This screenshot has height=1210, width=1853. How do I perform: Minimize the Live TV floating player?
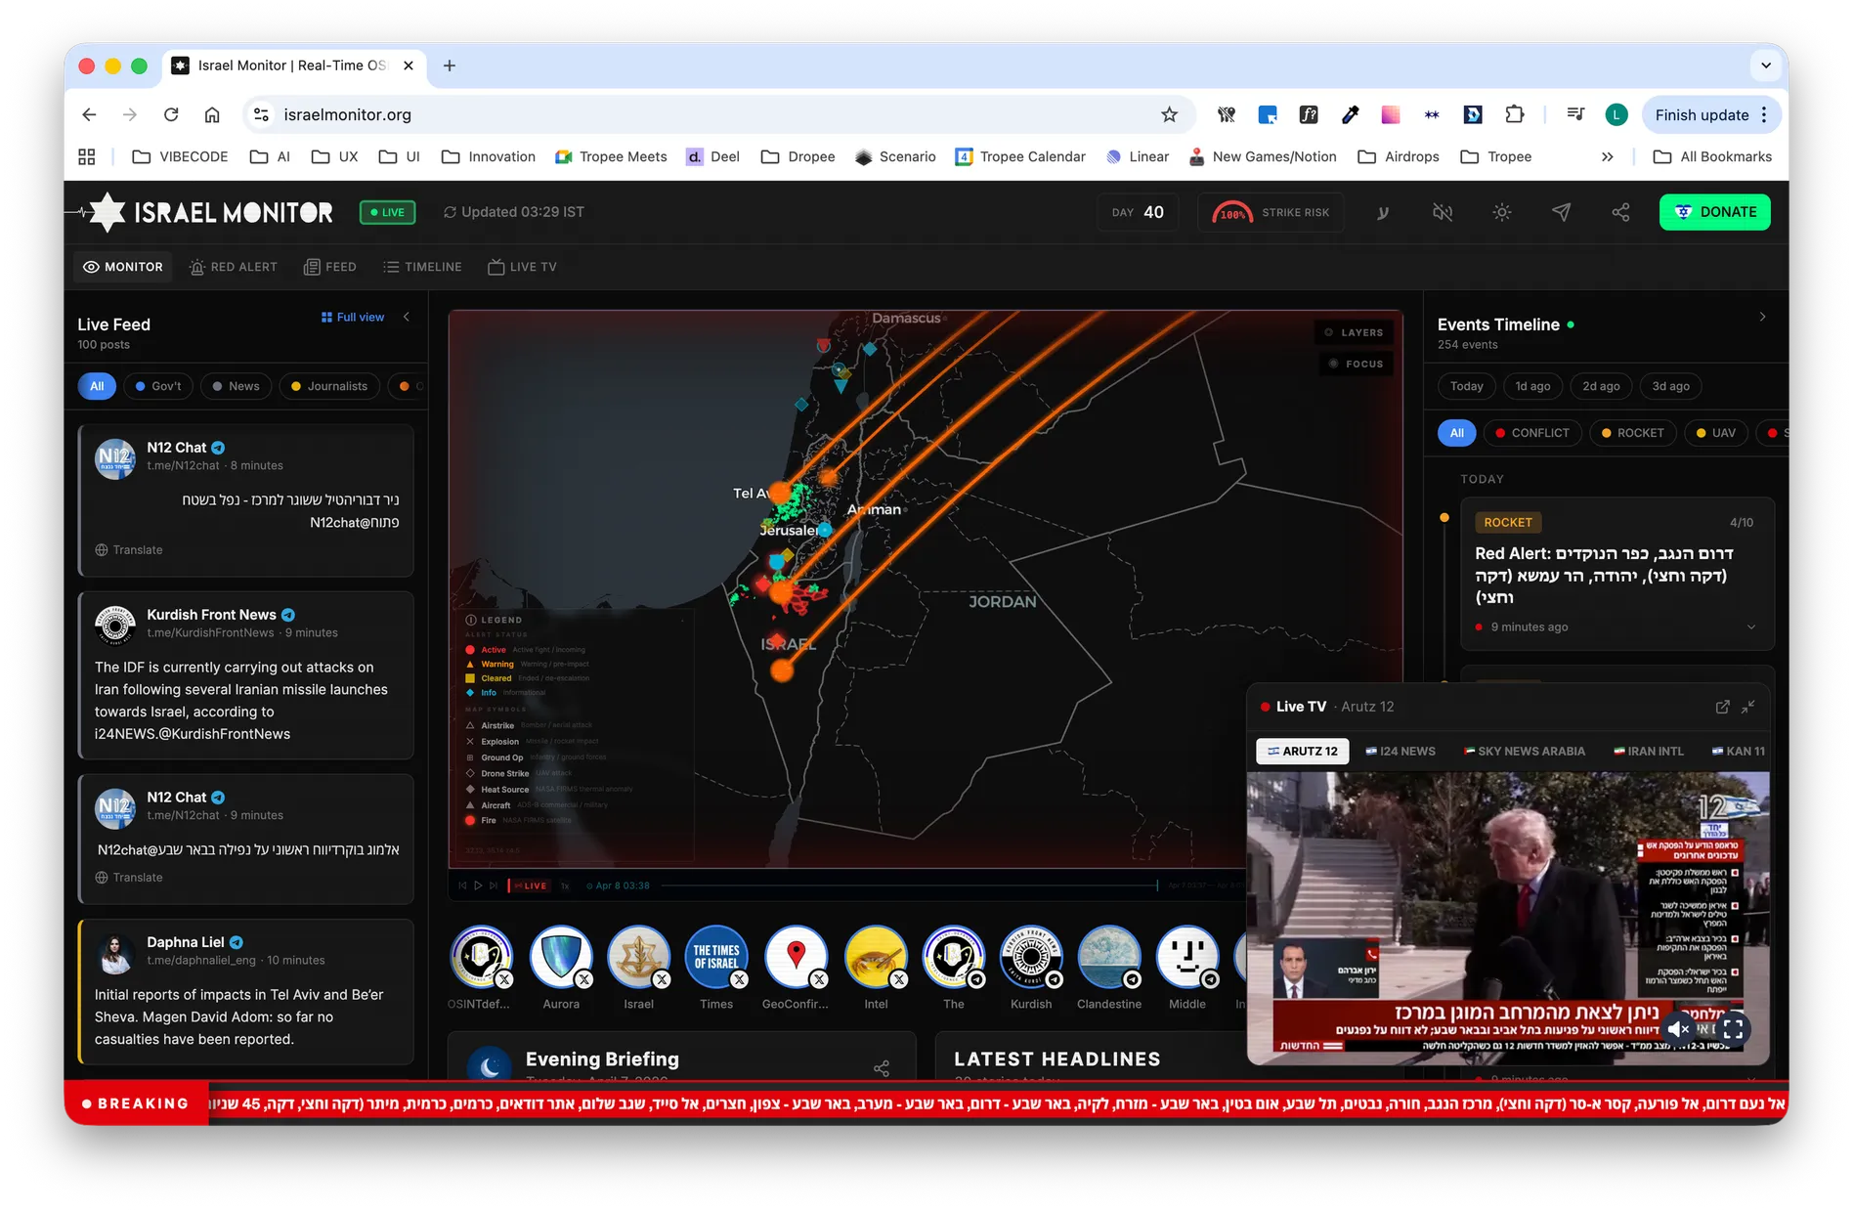(x=1748, y=707)
